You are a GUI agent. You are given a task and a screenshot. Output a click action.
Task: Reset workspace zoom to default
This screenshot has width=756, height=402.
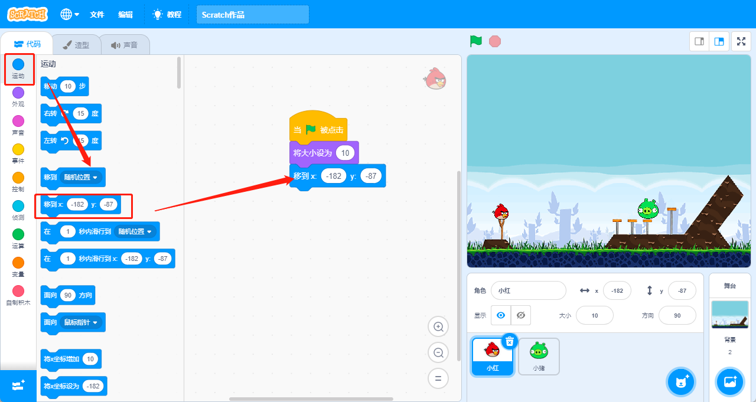438,378
